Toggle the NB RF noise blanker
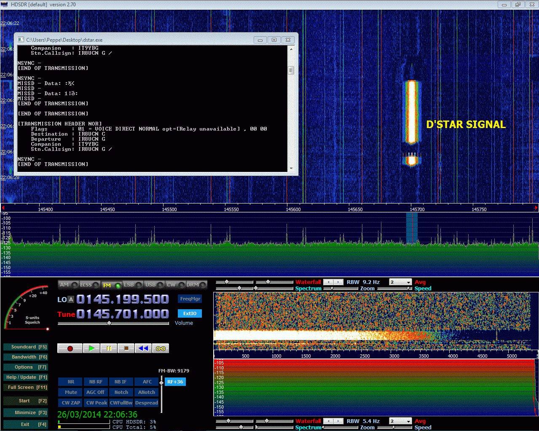Image resolution: width=539 pixels, height=431 pixels. (96, 382)
